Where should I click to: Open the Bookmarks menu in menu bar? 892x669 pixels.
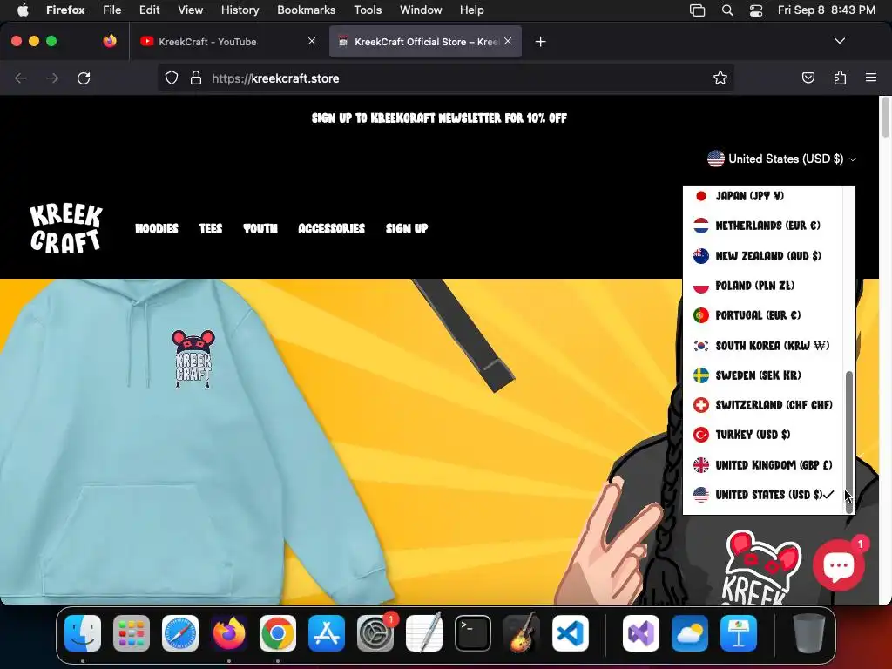(x=306, y=10)
